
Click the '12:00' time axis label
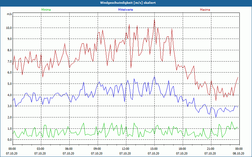(x=125, y=149)
